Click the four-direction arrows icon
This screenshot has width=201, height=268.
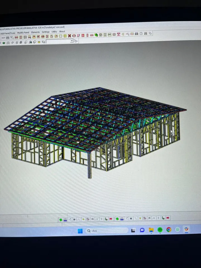pos(101,35)
